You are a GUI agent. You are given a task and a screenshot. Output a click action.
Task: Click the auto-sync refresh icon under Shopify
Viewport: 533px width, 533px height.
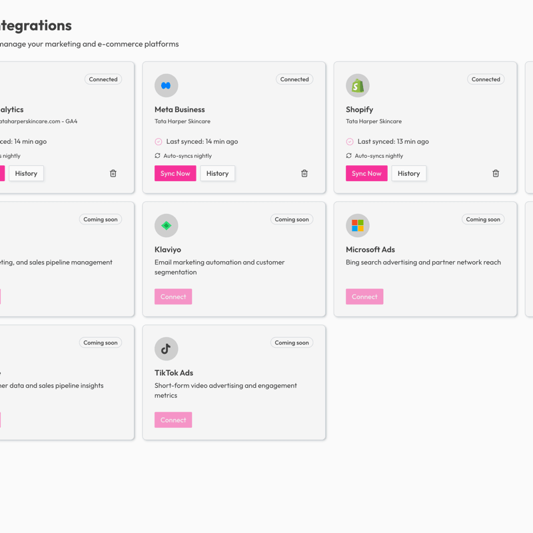pos(348,155)
